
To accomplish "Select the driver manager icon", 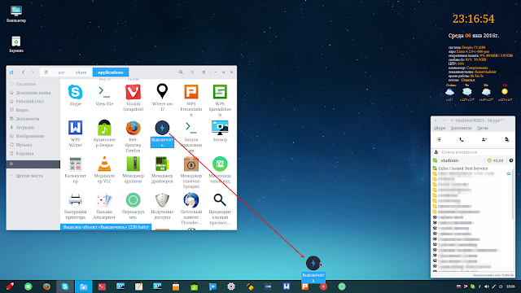I will point(162,164).
